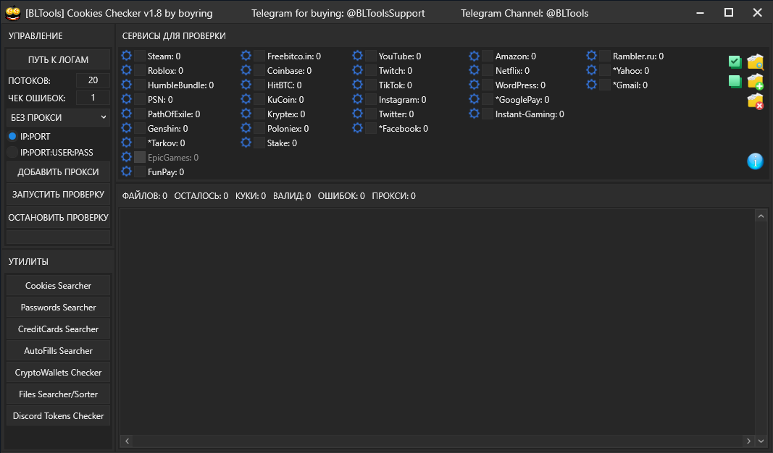
Task: Click ЗАПУСТИТЬ ПРОВЕРКУ button
Action: point(58,195)
